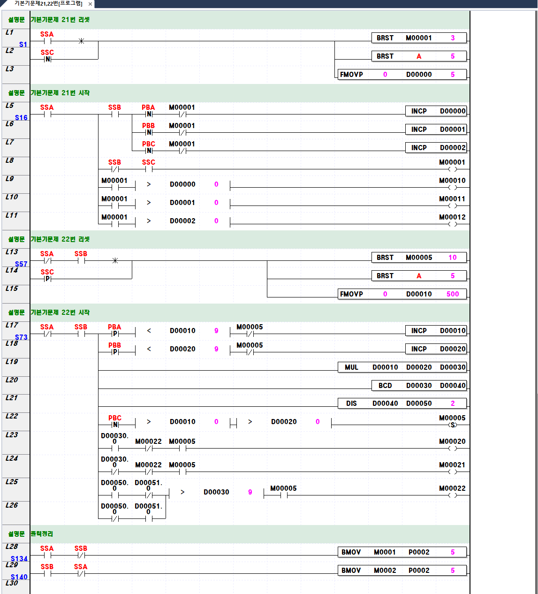Viewport: 538px width, 594px height.
Task: Switch to the 기본기문제21,22번[프로그램] tab
Action: [48, 4]
